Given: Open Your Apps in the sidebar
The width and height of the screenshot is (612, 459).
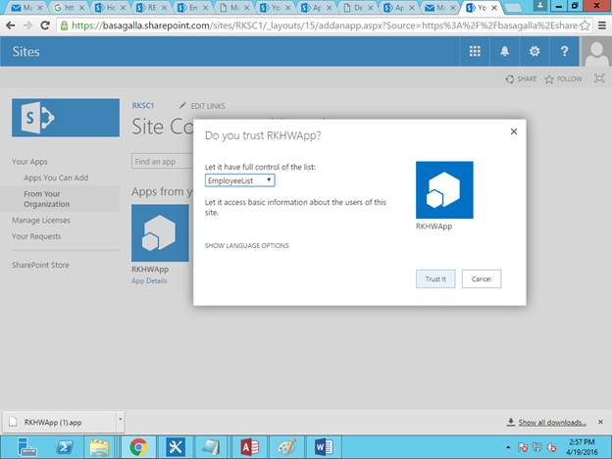Looking at the screenshot, I should click(x=29, y=162).
